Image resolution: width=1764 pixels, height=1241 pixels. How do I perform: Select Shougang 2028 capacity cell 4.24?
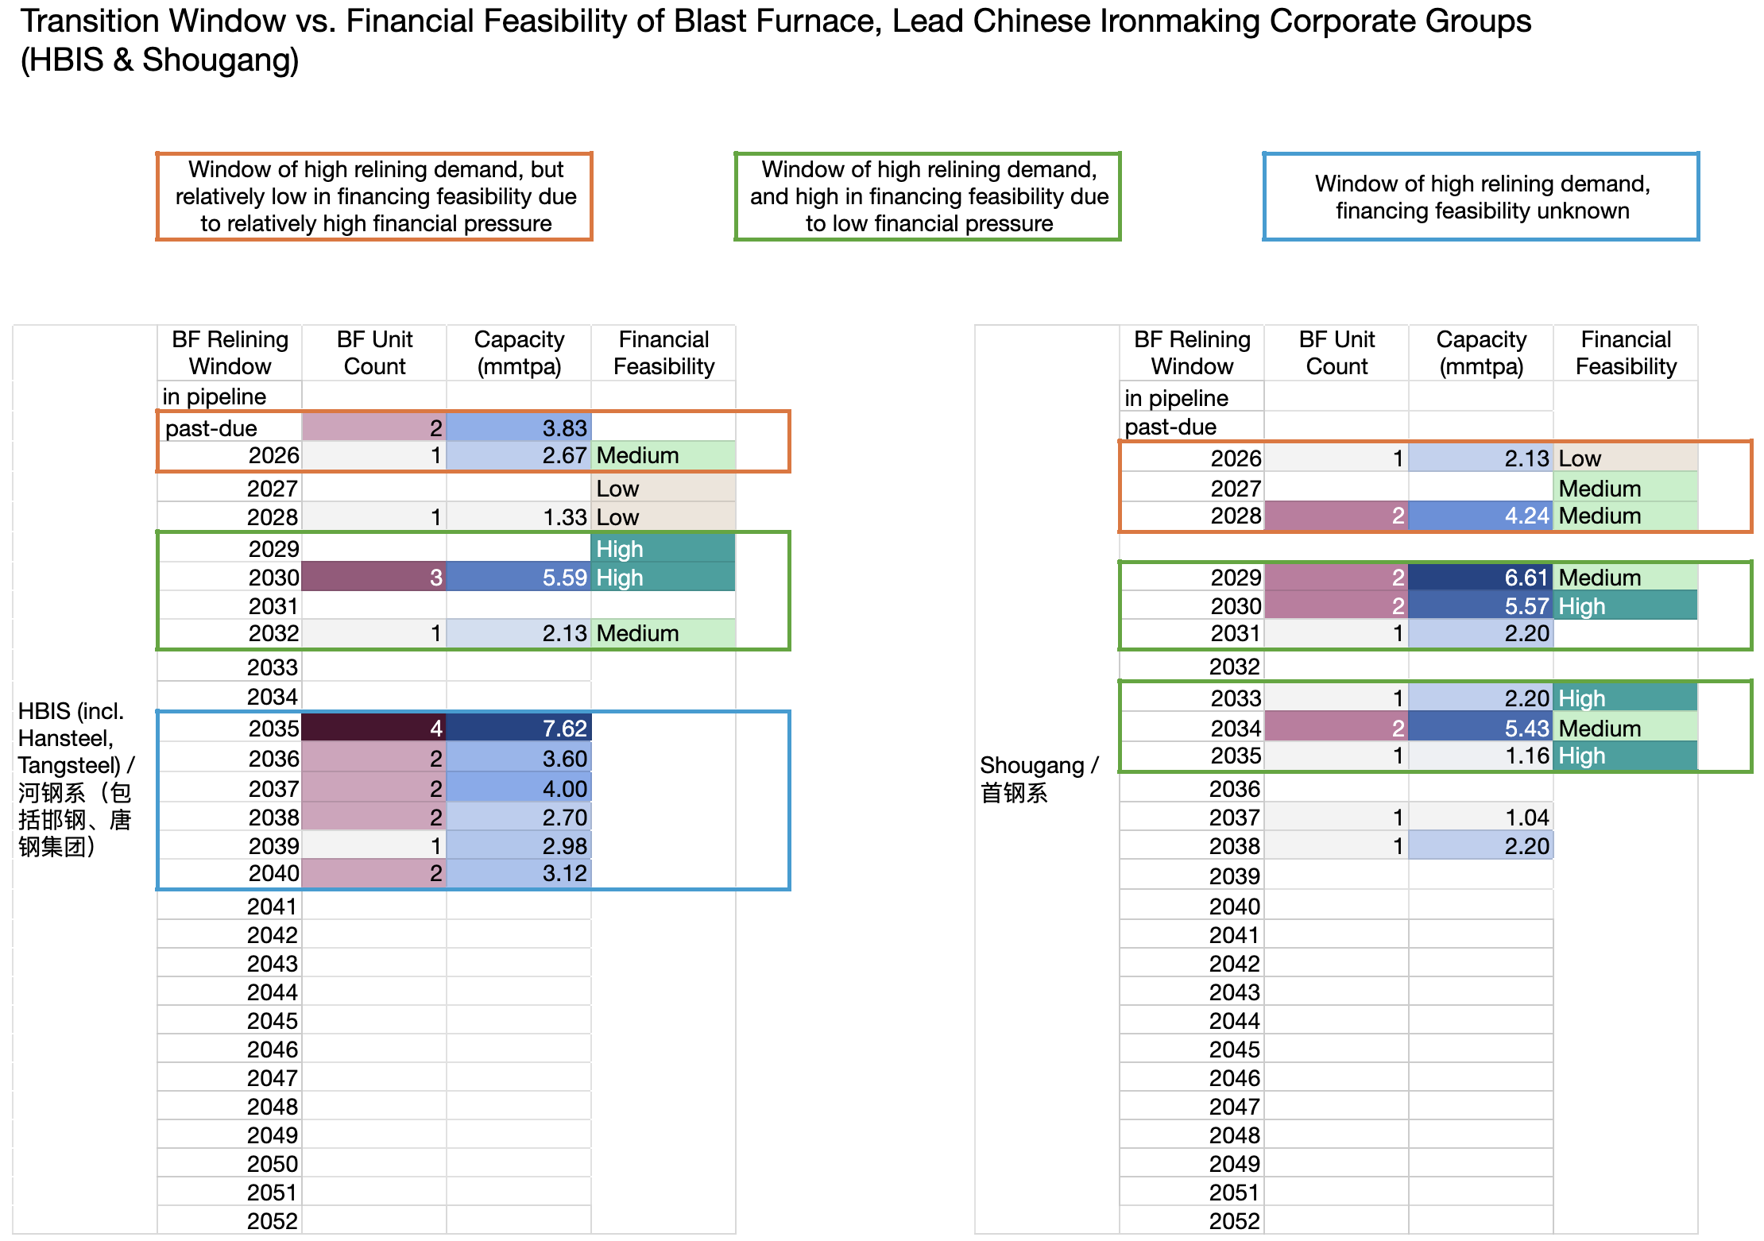click(1481, 516)
